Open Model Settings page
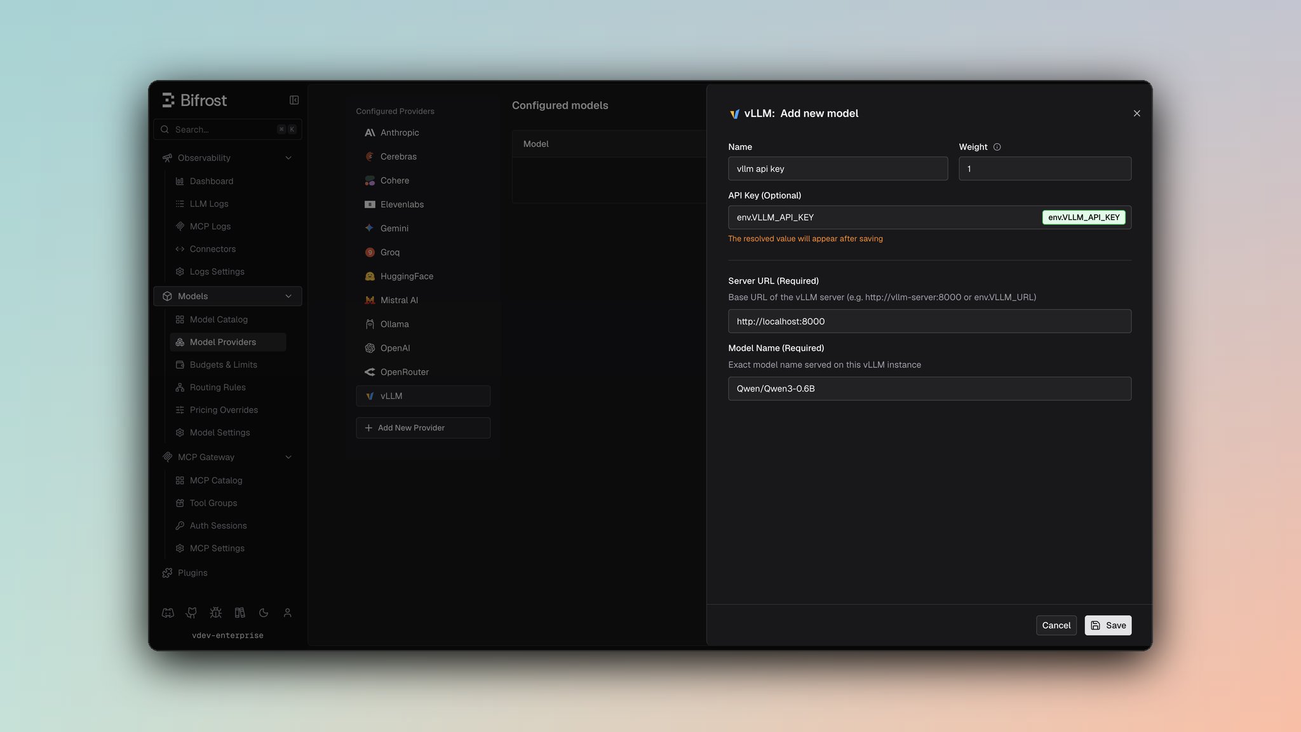The height and width of the screenshot is (732, 1301). point(228,433)
